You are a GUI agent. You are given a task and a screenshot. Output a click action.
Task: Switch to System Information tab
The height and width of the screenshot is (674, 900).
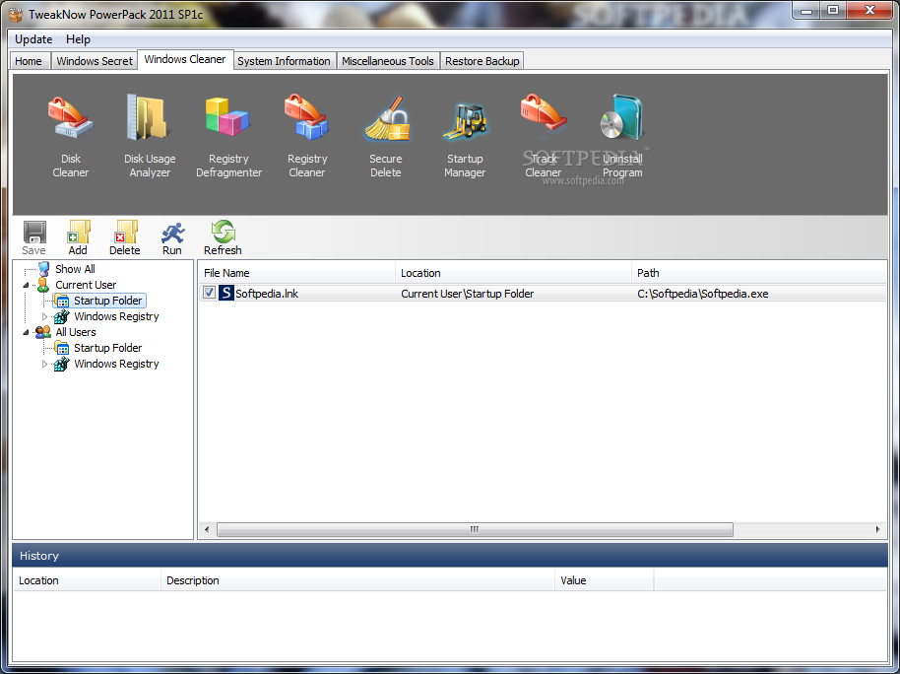(284, 61)
